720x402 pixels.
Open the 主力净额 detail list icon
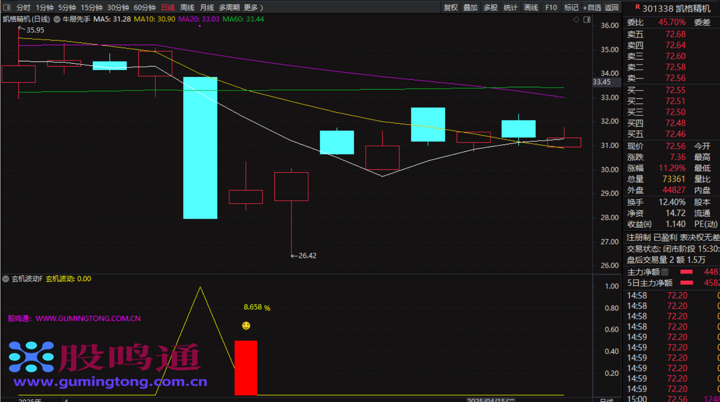(x=665, y=272)
